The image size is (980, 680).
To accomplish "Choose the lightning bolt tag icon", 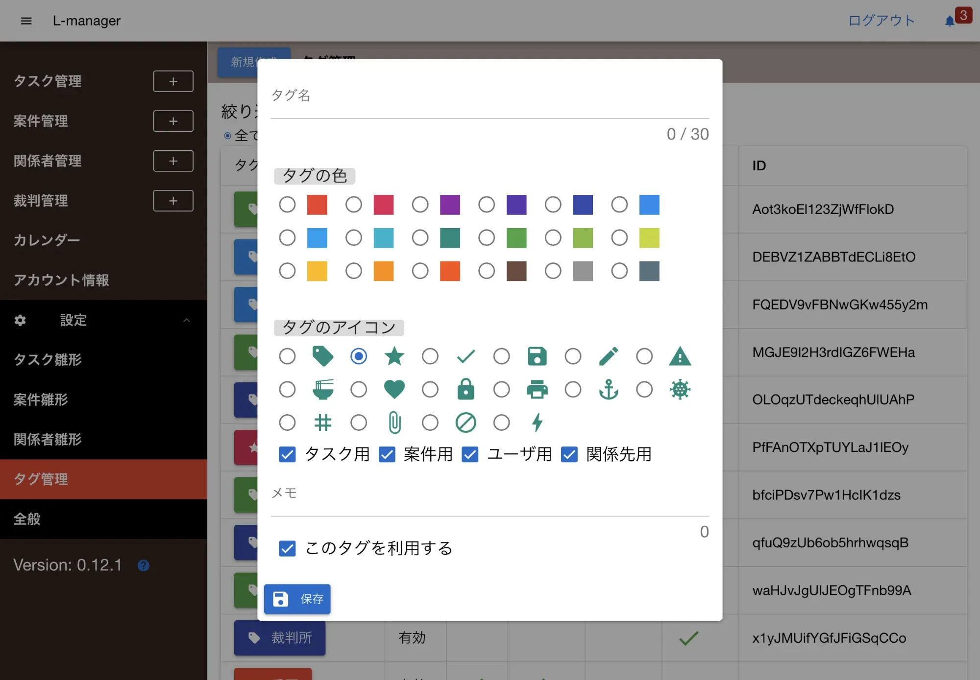I will [x=501, y=422].
